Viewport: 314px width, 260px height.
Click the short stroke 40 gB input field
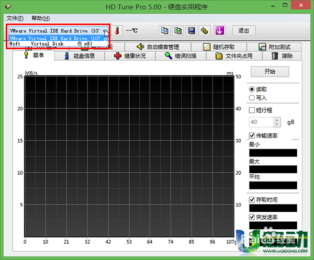[x=261, y=122]
